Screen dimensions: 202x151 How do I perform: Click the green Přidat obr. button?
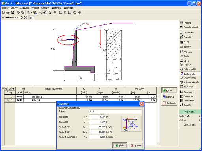190,112
